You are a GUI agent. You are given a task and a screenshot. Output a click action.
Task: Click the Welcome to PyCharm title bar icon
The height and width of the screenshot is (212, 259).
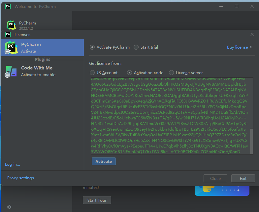click(8, 6)
